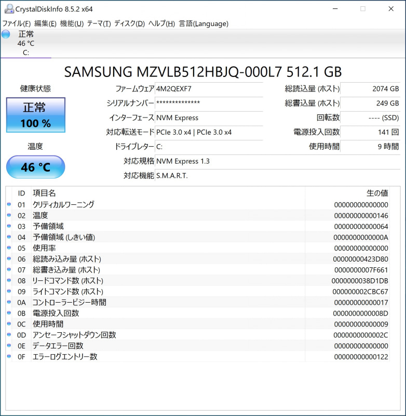Select the 0C 使用時間 row
Viewport: 406px width, 416px height.
coord(198,324)
